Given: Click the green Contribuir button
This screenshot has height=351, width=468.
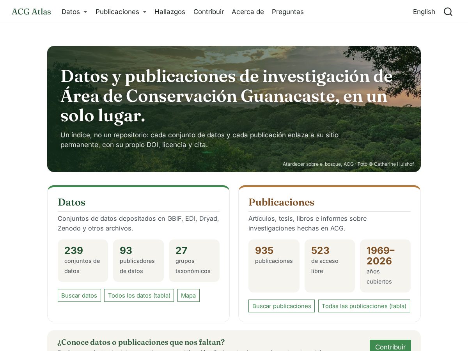Looking at the screenshot, I should tap(390, 346).
